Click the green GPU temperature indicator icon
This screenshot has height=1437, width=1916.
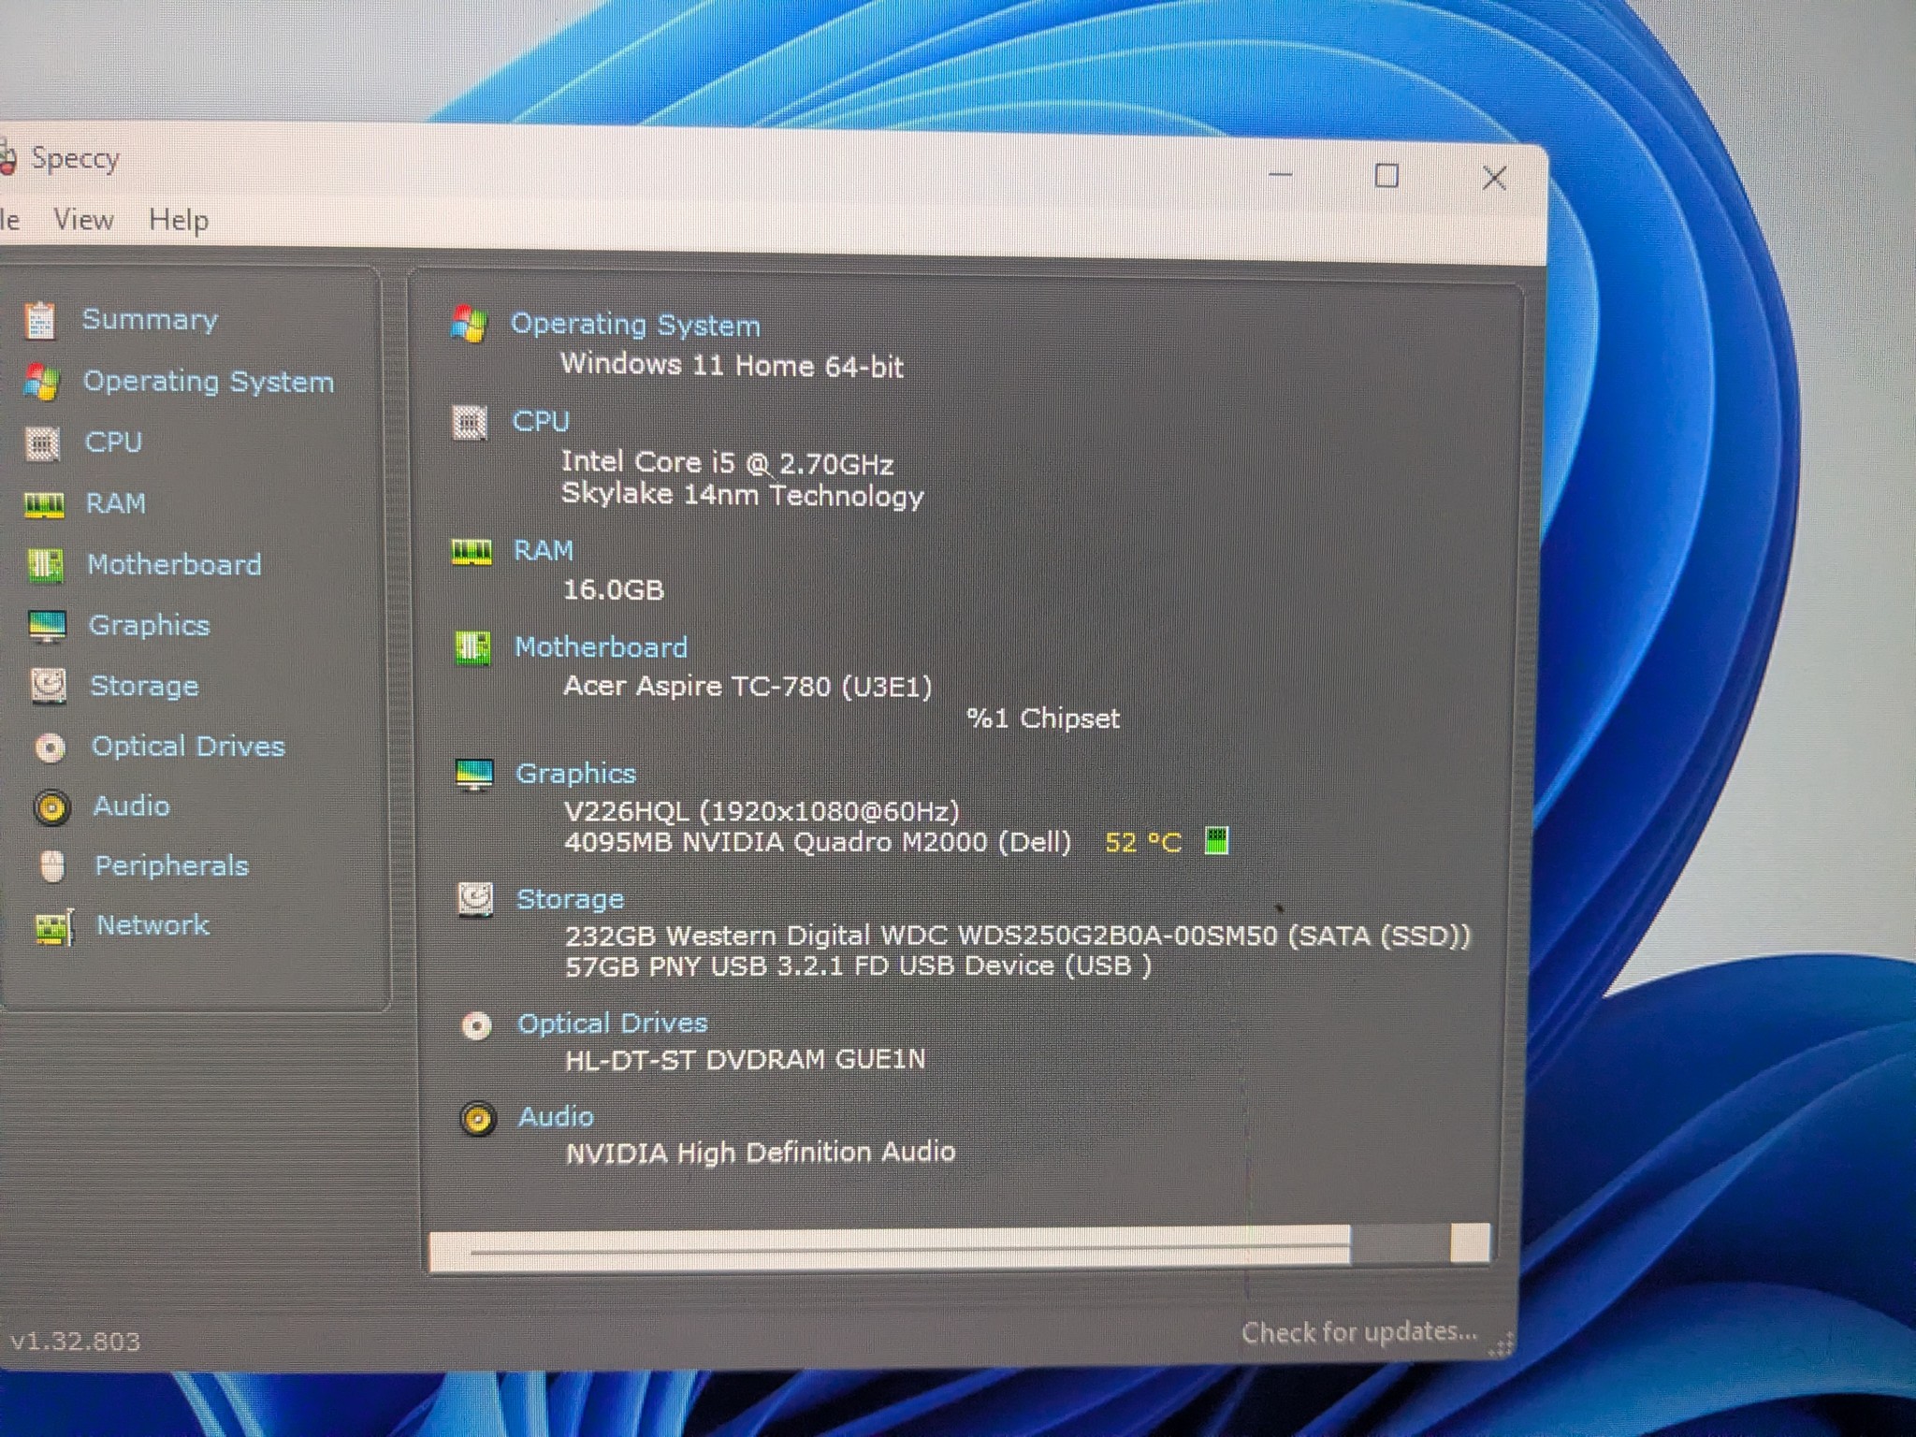1216,840
